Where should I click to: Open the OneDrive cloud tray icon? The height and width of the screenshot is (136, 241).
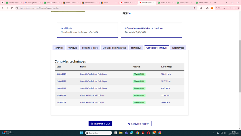(218, 133)
